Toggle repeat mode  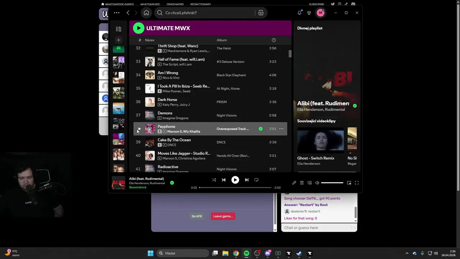[x=256, y=180]
